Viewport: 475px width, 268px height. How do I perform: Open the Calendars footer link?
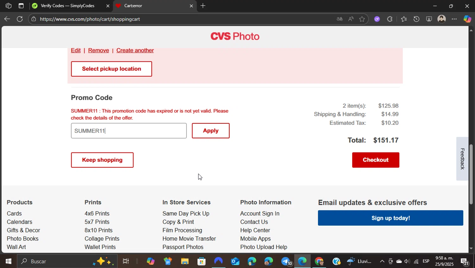[20, 222]
